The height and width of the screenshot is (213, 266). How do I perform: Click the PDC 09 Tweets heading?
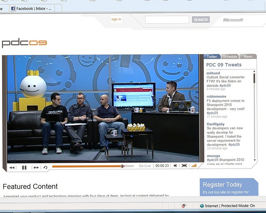(x=224, y=65)
